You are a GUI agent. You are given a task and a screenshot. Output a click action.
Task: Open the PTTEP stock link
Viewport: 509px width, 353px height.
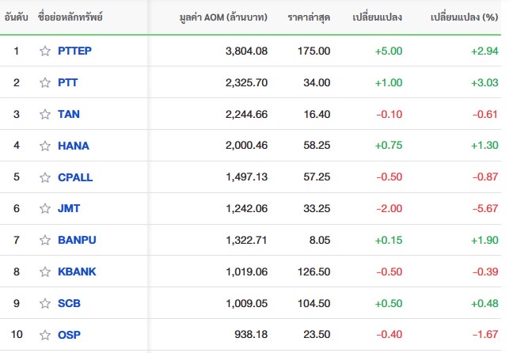point(74,51)
